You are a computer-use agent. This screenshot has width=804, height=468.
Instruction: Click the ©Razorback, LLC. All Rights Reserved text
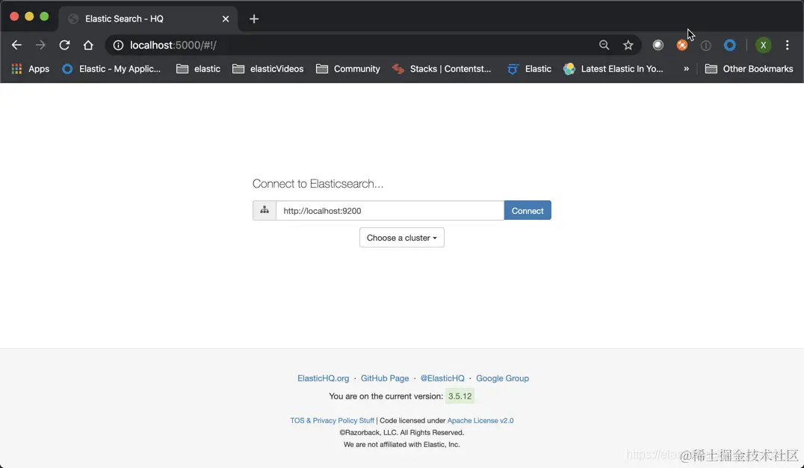tap(402, 433)
